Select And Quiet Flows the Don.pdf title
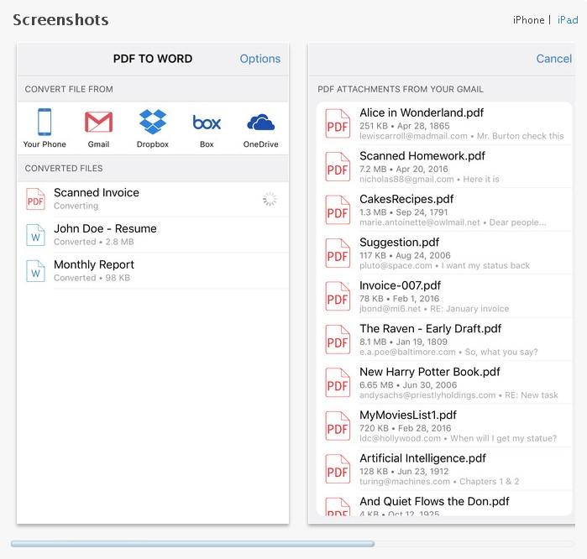587x559 pixels. (434, 501)
